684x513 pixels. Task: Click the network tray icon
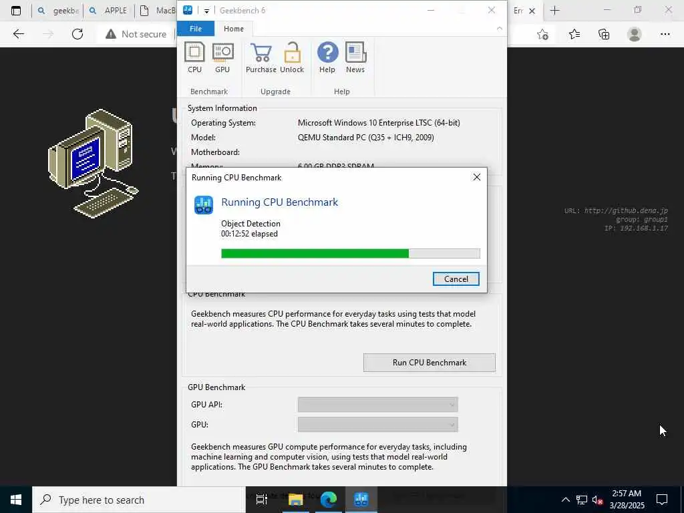(x=582, y=500)
